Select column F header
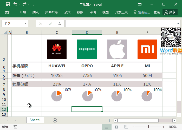Screen dimensions: 182x130 point(147,32)
